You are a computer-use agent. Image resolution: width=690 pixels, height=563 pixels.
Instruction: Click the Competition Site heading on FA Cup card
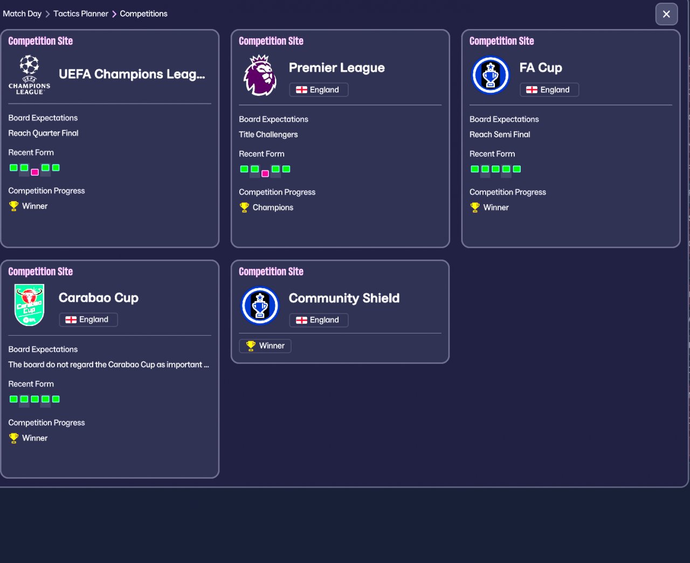(502, 41)
